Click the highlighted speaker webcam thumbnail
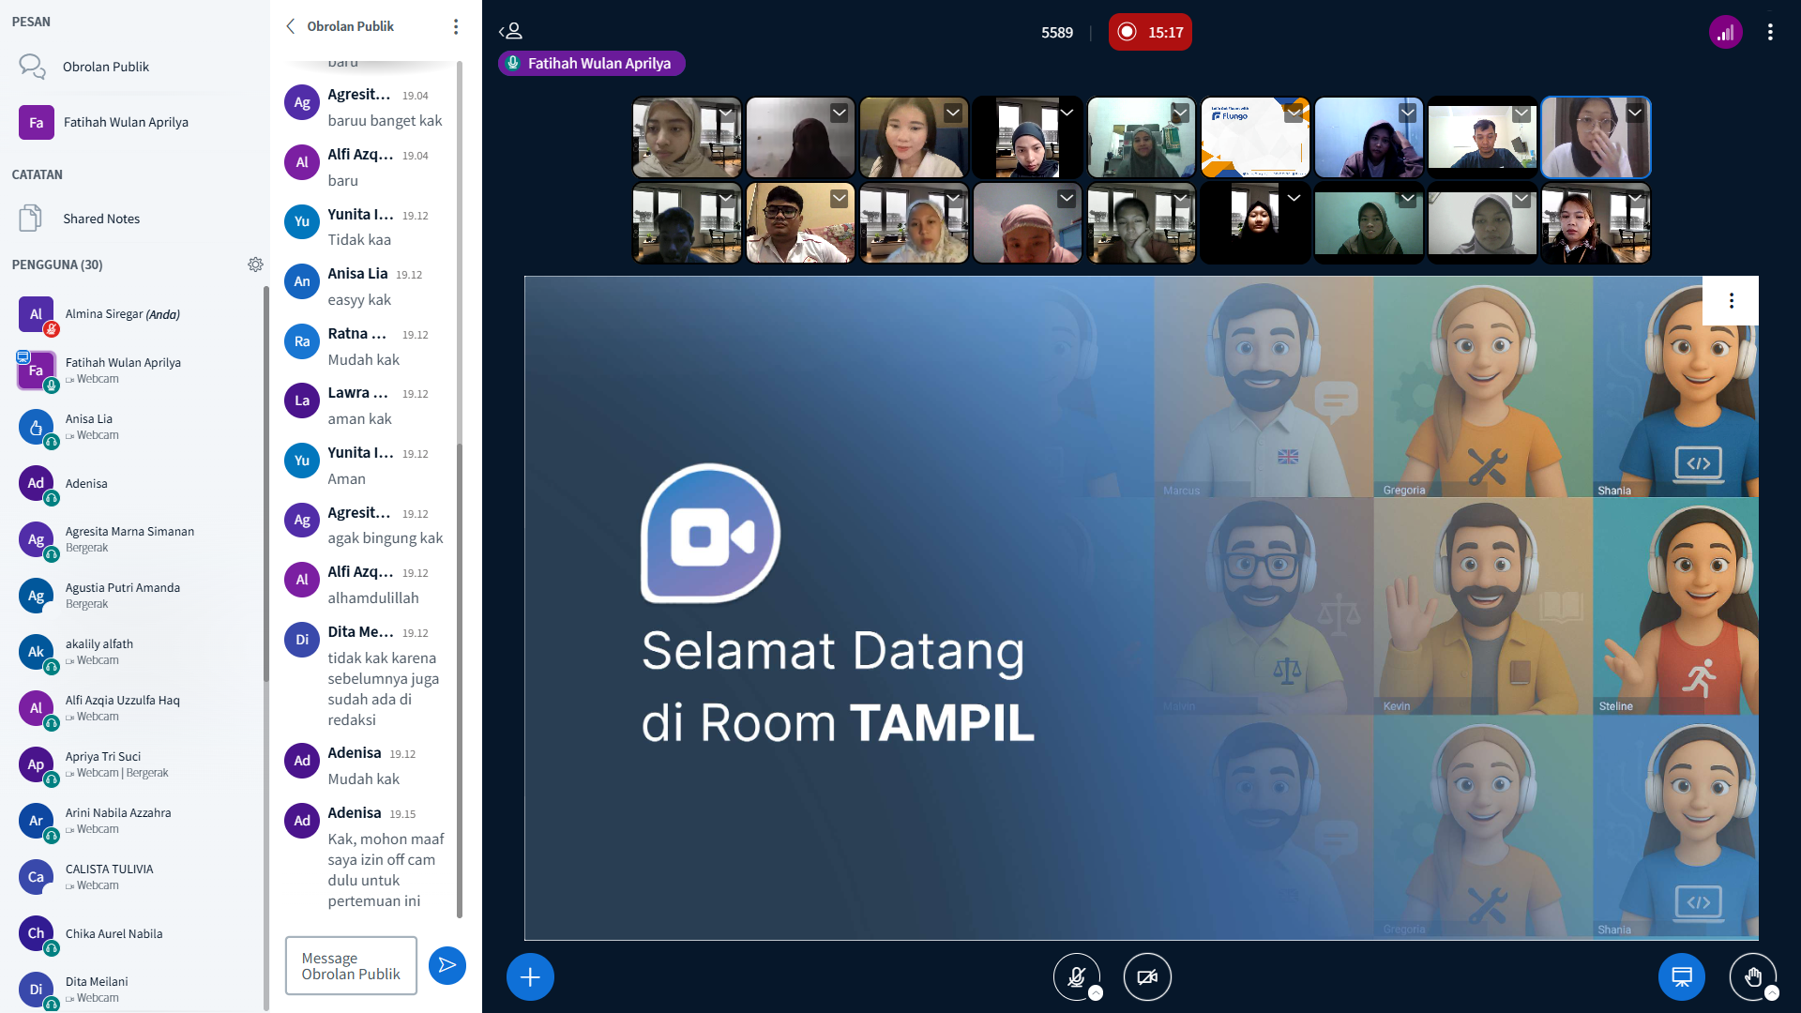Image resolution: width=1801 pixels, height=1013 pixels. 1596,137
